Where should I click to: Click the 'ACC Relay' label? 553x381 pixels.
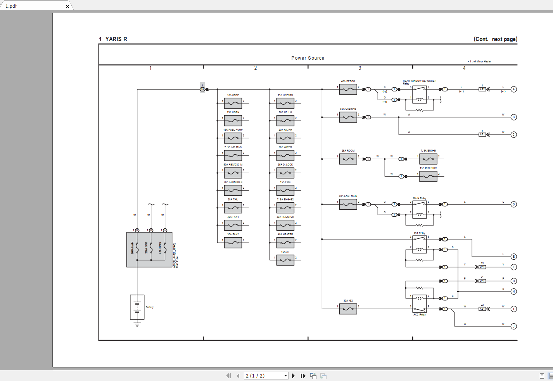coord(420,314)
